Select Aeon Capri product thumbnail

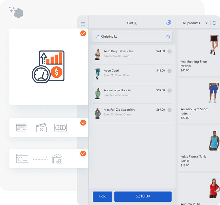coord(97,74)
